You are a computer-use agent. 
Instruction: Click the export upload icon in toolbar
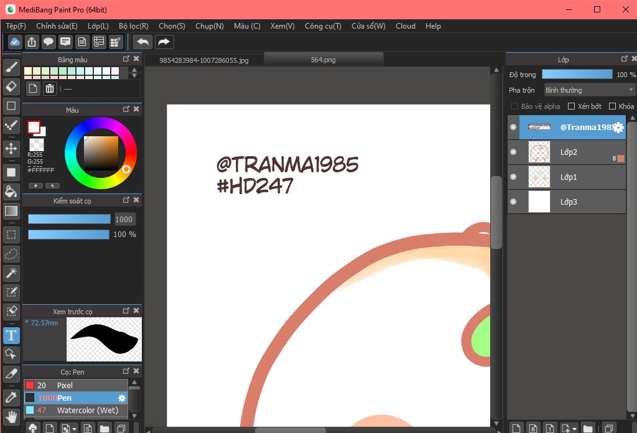tap(32, 42)
